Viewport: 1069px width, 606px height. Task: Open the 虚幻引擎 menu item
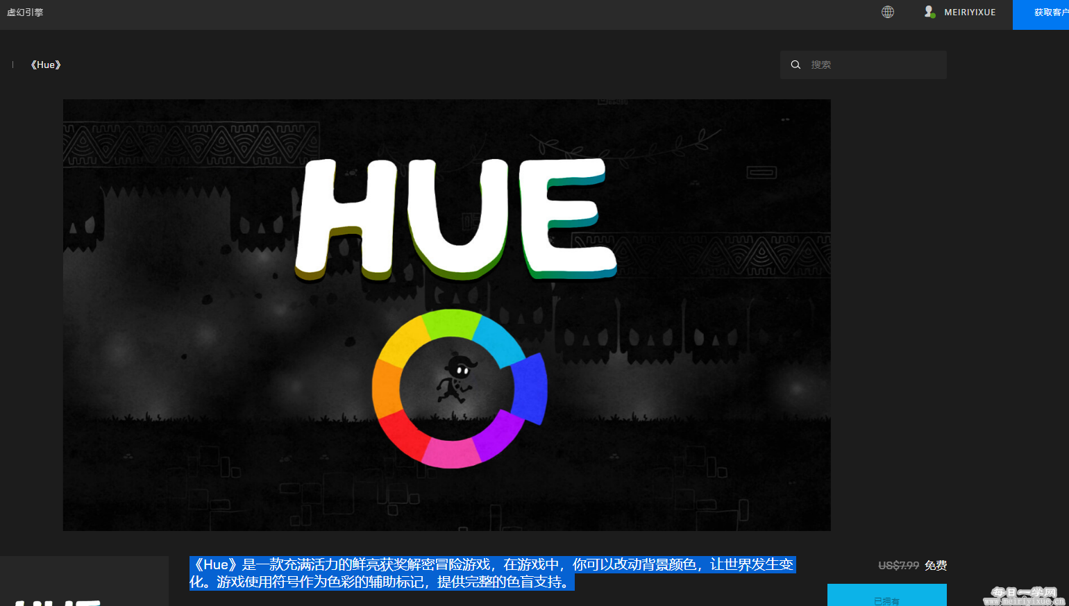(25, 12)
